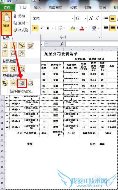Click the Copy (复制) button
The width and height of the screenshot is (118, 190).
[x=19, y=23]
